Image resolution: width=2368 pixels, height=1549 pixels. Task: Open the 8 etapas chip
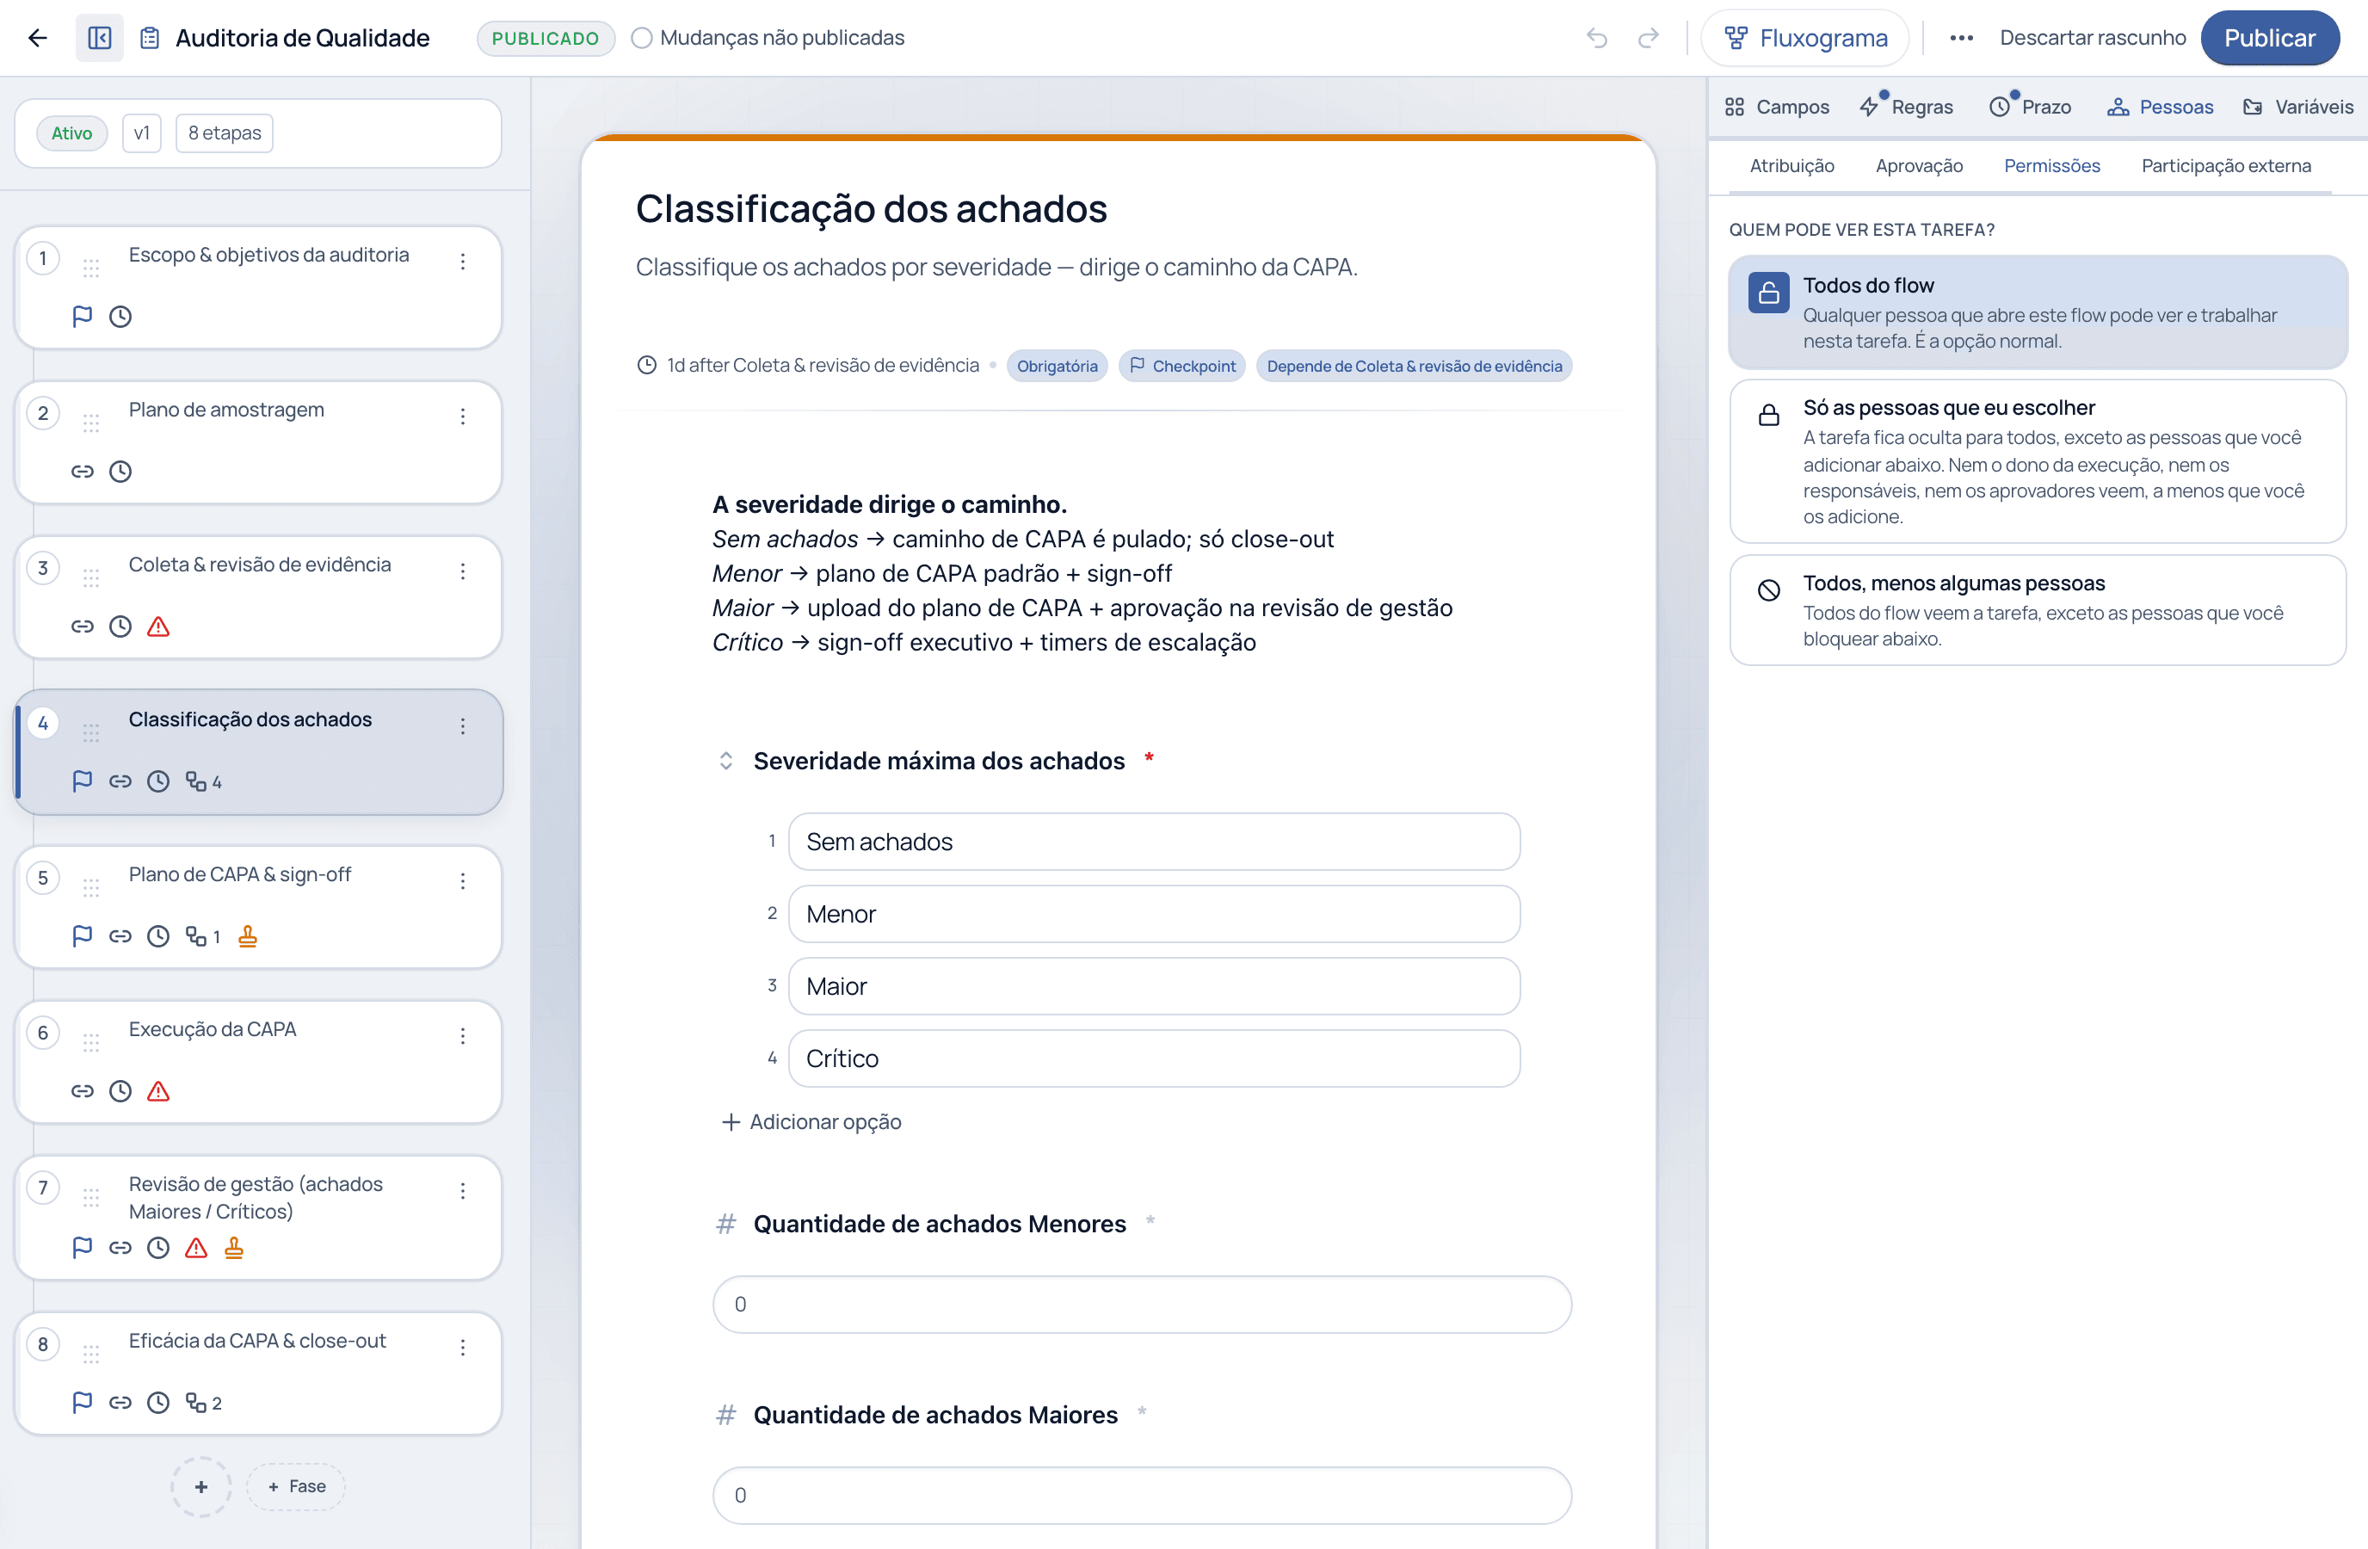click(225, 133)
